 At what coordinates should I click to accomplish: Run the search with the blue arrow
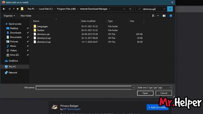(170, 9)
